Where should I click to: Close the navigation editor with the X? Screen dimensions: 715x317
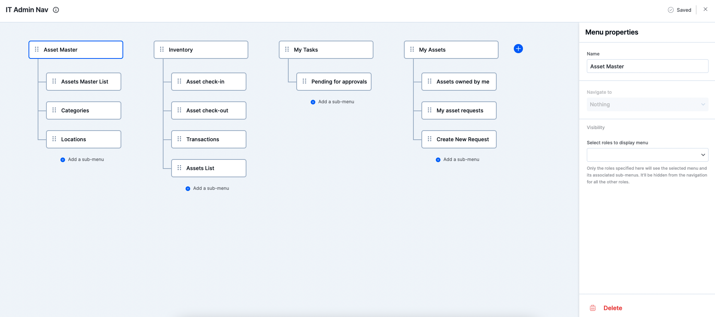[705, 9]
